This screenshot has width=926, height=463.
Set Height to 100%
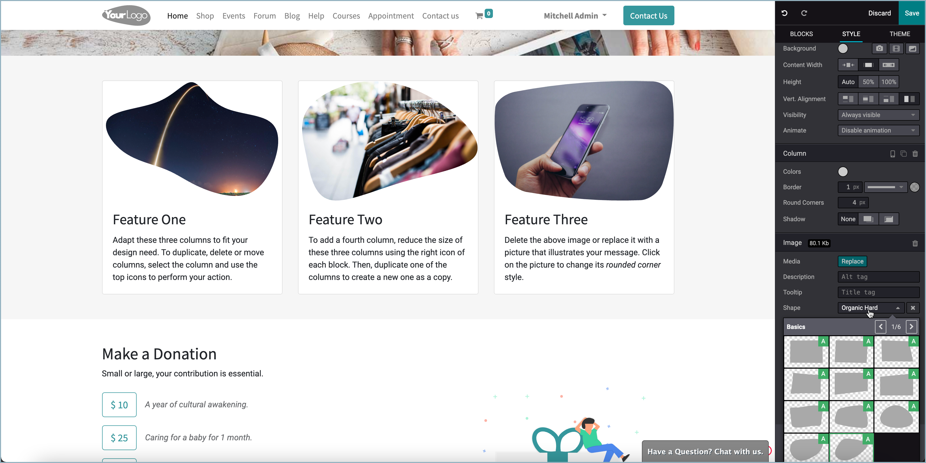point(889,82)
